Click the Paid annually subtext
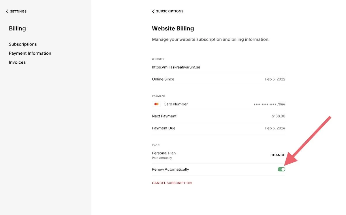 coord(162,158)
